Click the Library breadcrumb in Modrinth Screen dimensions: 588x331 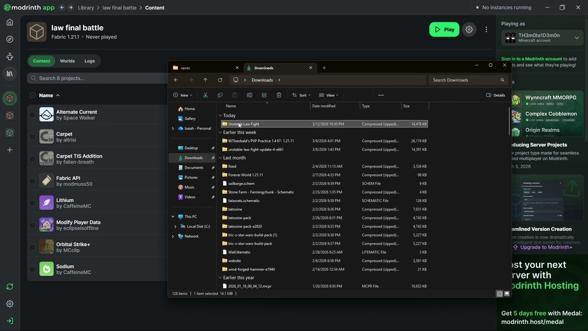coord(86,8)
